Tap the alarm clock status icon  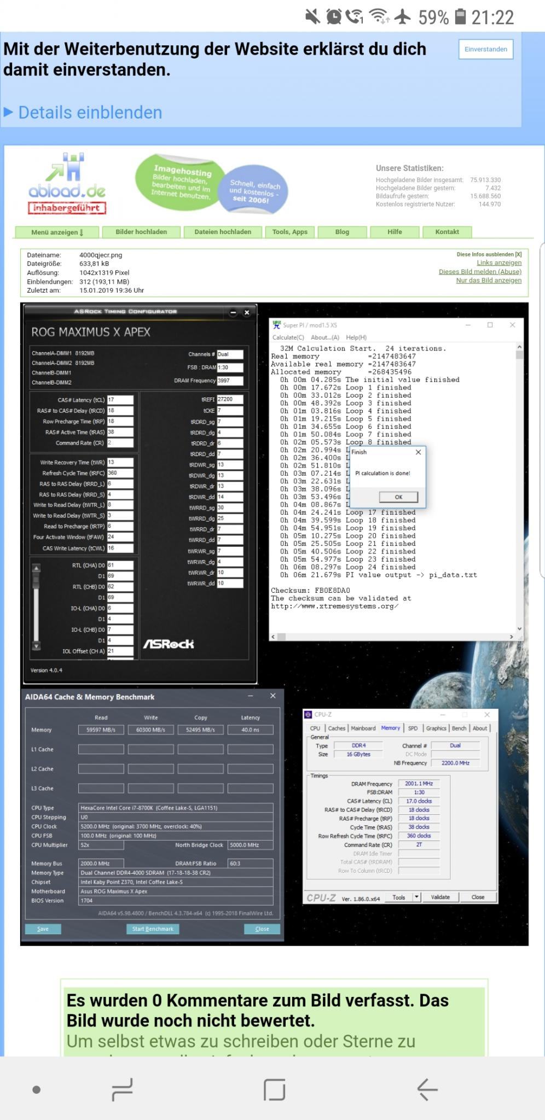click(333, 17)
